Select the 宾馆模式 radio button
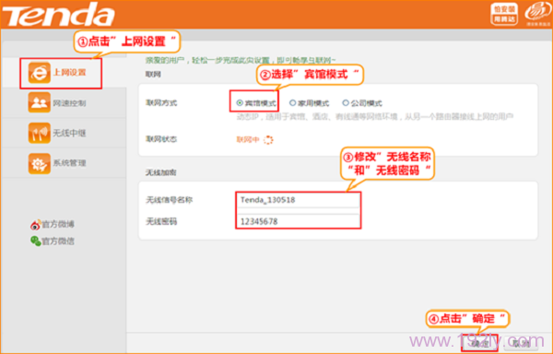Viewport: 553px width, 354px height. point(240,103)
